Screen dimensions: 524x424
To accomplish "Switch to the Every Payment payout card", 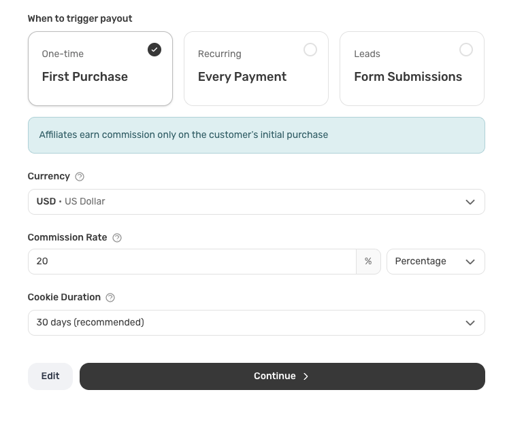I will [256, 69].
